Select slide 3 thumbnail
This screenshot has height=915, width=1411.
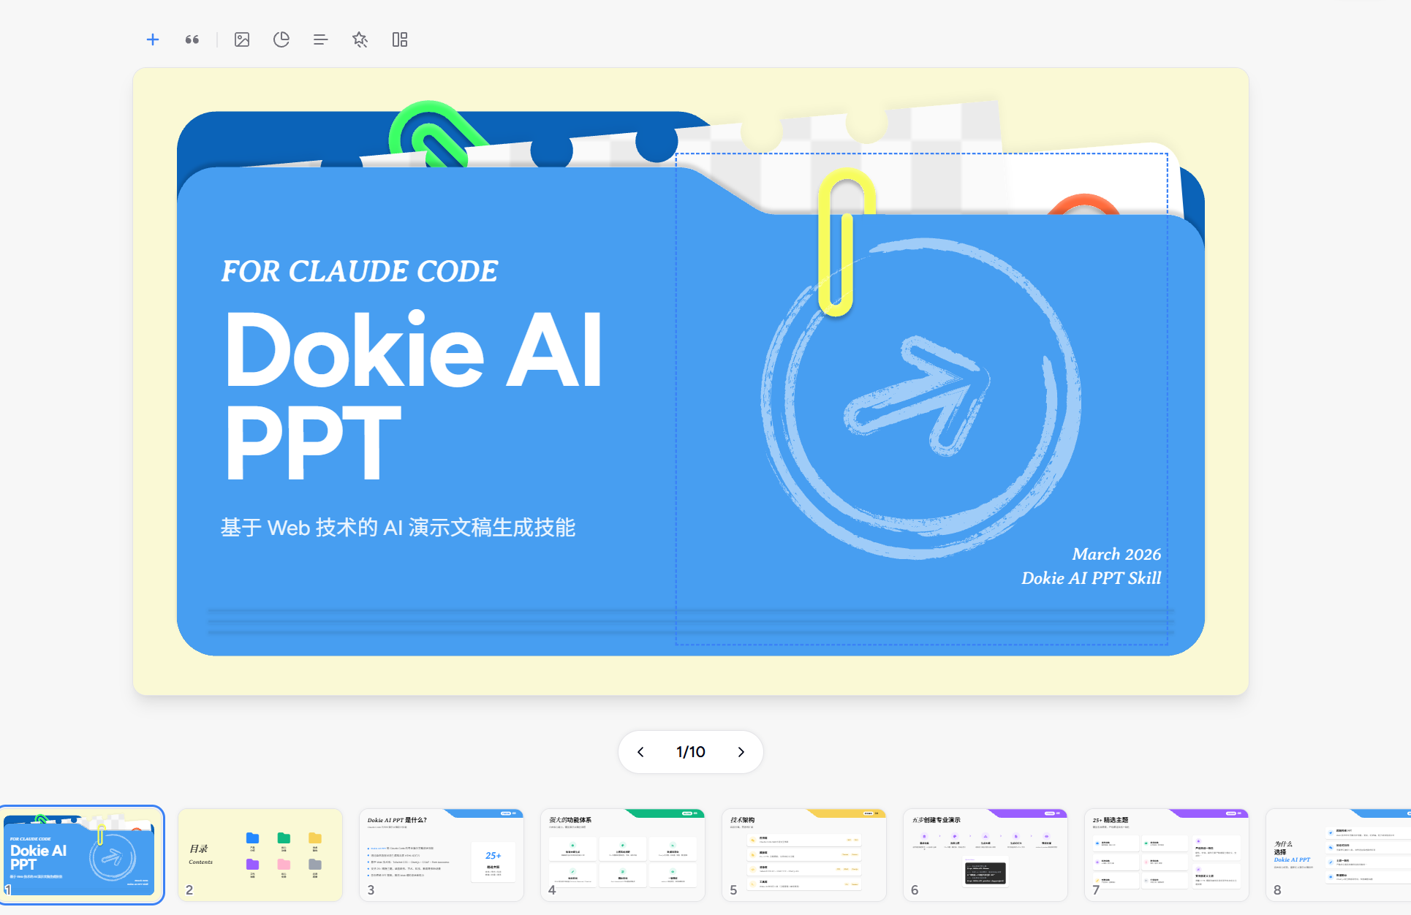coord(442,854)
